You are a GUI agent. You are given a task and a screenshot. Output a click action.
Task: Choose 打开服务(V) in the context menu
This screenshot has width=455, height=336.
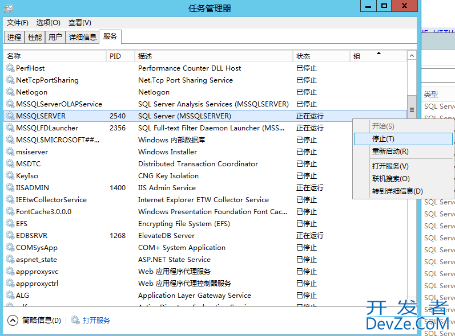[403, 166]
